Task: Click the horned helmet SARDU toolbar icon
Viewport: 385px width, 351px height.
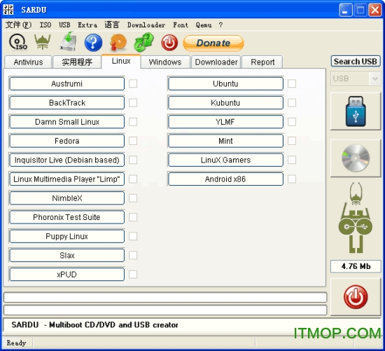Action: click(x=43, y=42)
